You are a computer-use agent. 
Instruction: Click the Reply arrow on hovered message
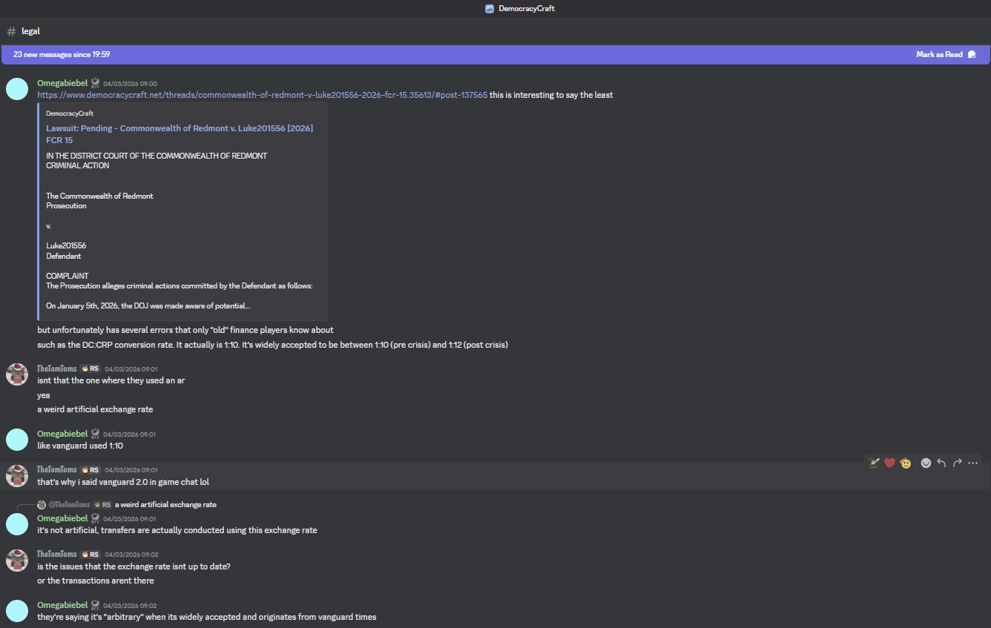(941, 463)
